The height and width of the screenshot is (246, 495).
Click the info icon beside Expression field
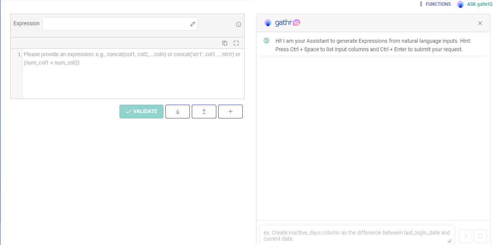click(x=239, y=24)
